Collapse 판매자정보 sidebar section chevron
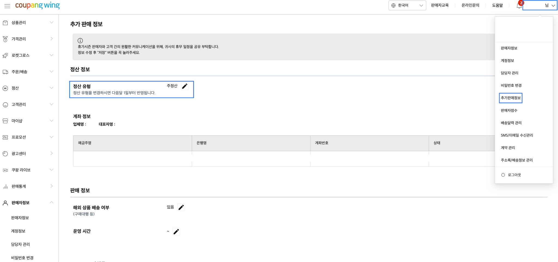 tap(51, 202)
